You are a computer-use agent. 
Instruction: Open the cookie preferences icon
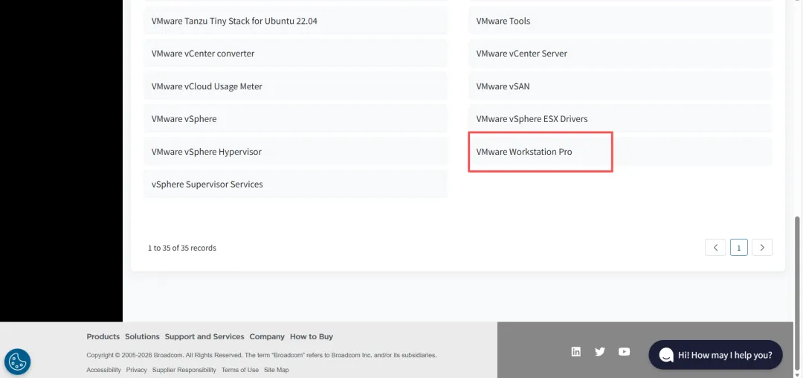(x=17, y=361)
